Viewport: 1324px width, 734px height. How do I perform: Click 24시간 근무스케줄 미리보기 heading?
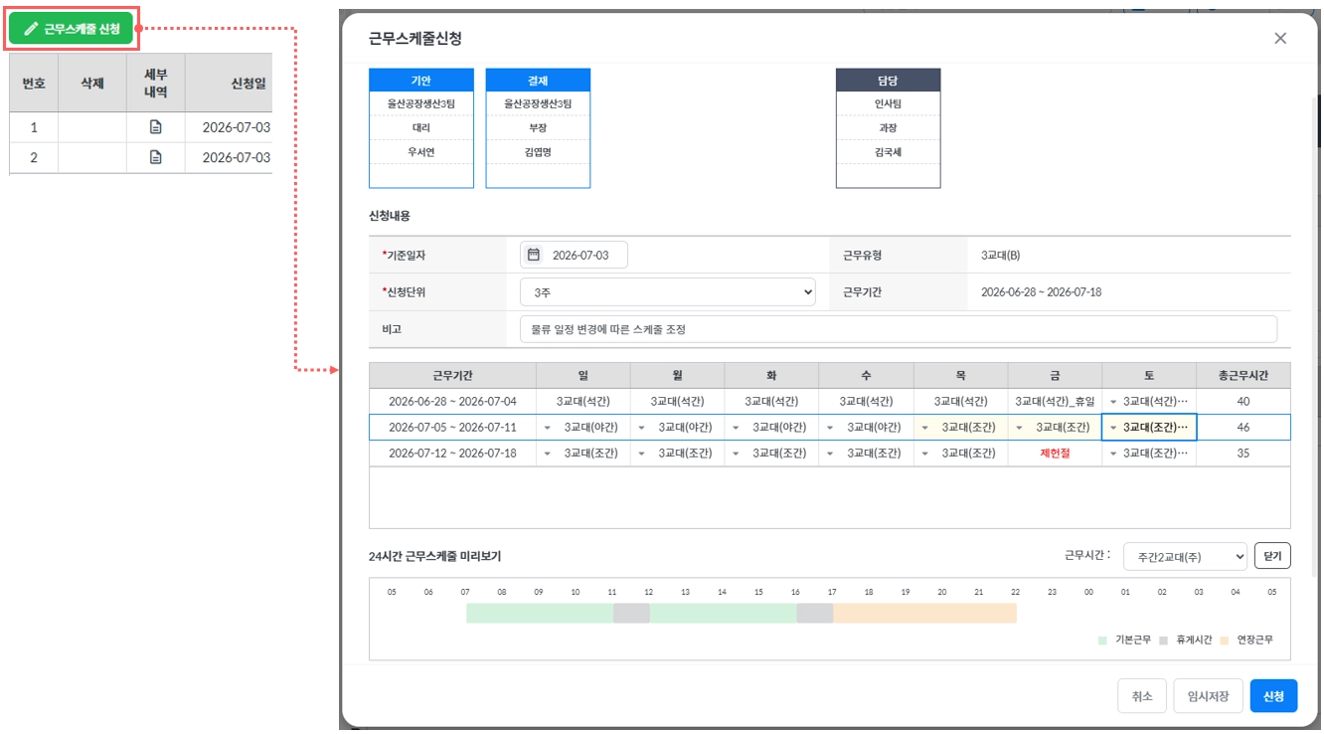[x=435, y=557]
